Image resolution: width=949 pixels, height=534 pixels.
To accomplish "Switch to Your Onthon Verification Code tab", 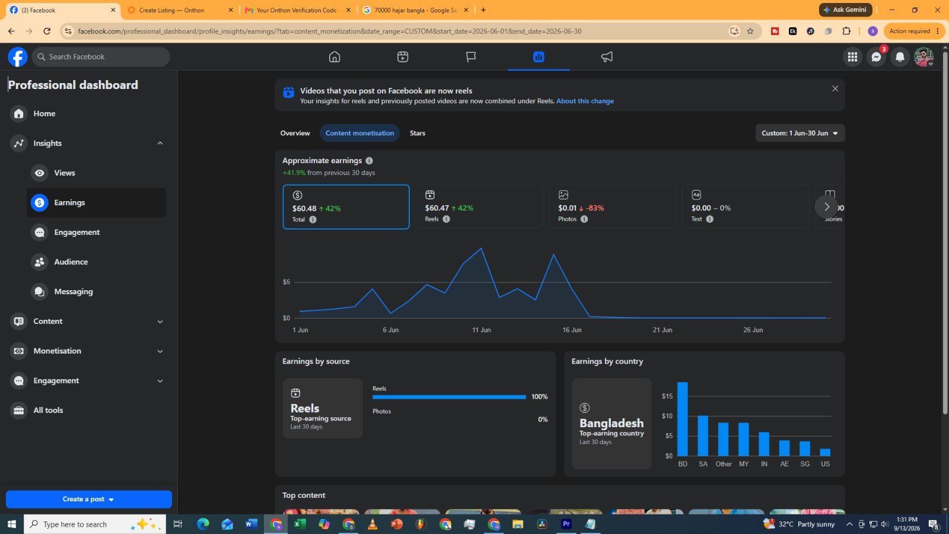I will pyautogui.click(x=297, y=10).
